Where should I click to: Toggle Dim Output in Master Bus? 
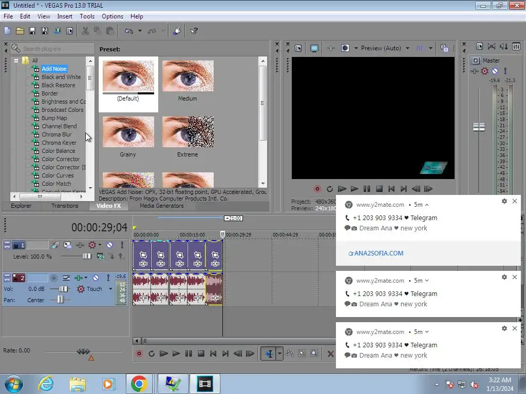click(504, 47)
